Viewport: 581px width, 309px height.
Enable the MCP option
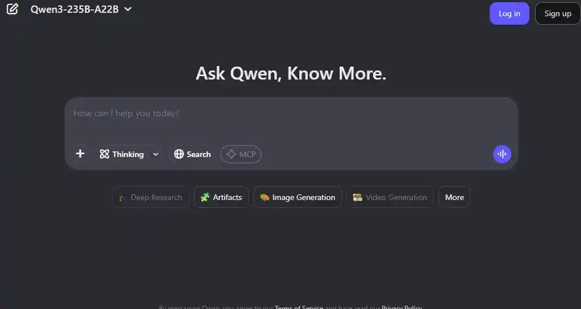tap(241, 154)
